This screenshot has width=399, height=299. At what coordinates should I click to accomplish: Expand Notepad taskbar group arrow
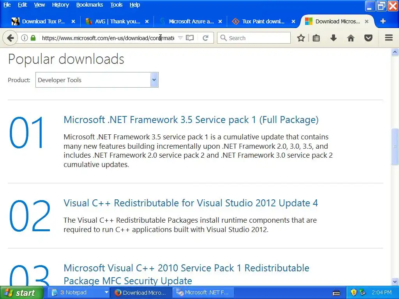coord(106,293)
